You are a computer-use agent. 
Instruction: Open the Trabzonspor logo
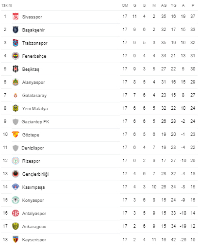pyautogui.click(x=16, y=43)
